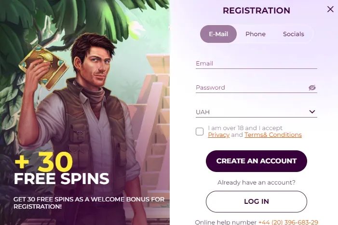The image size is (338, 225).
Task: Click the Log In button
Action: pos(256,201)
